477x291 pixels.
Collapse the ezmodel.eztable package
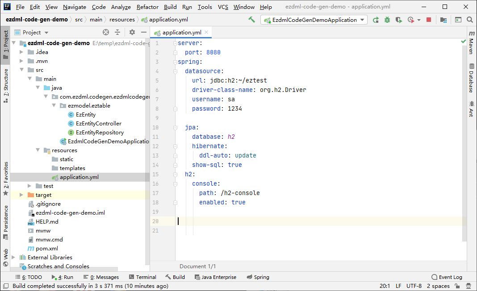coord(54,106)
